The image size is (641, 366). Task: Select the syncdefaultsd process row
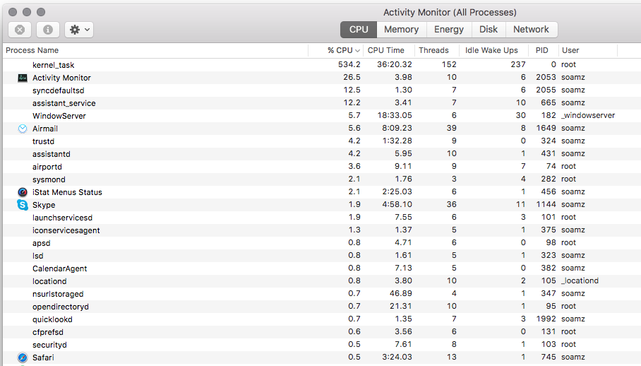(x=322, y=90)
